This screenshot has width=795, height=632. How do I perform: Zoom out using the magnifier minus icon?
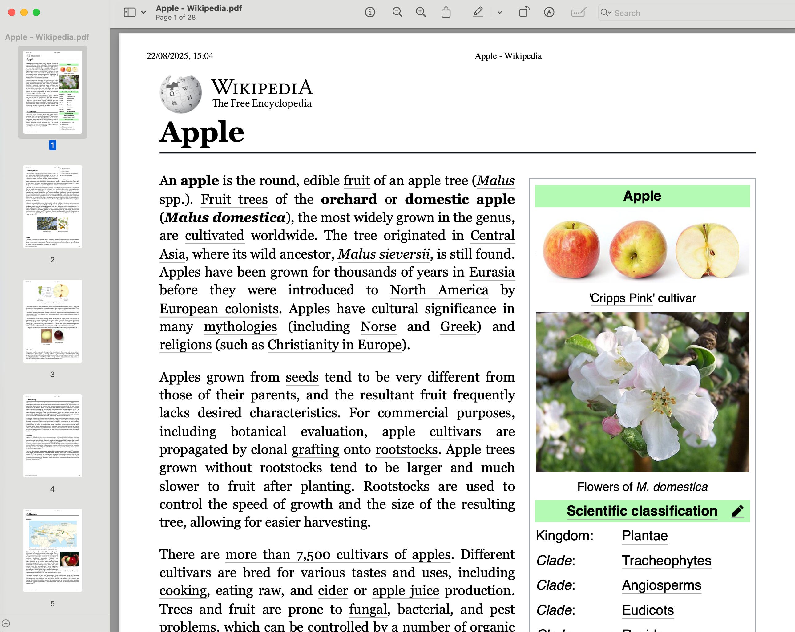click(397, 13)
